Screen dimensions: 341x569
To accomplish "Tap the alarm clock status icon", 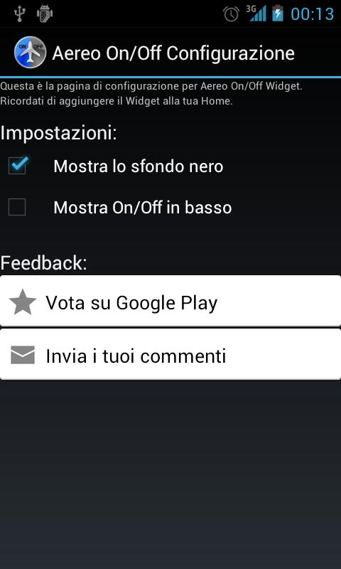I will (x=231, y=14).
